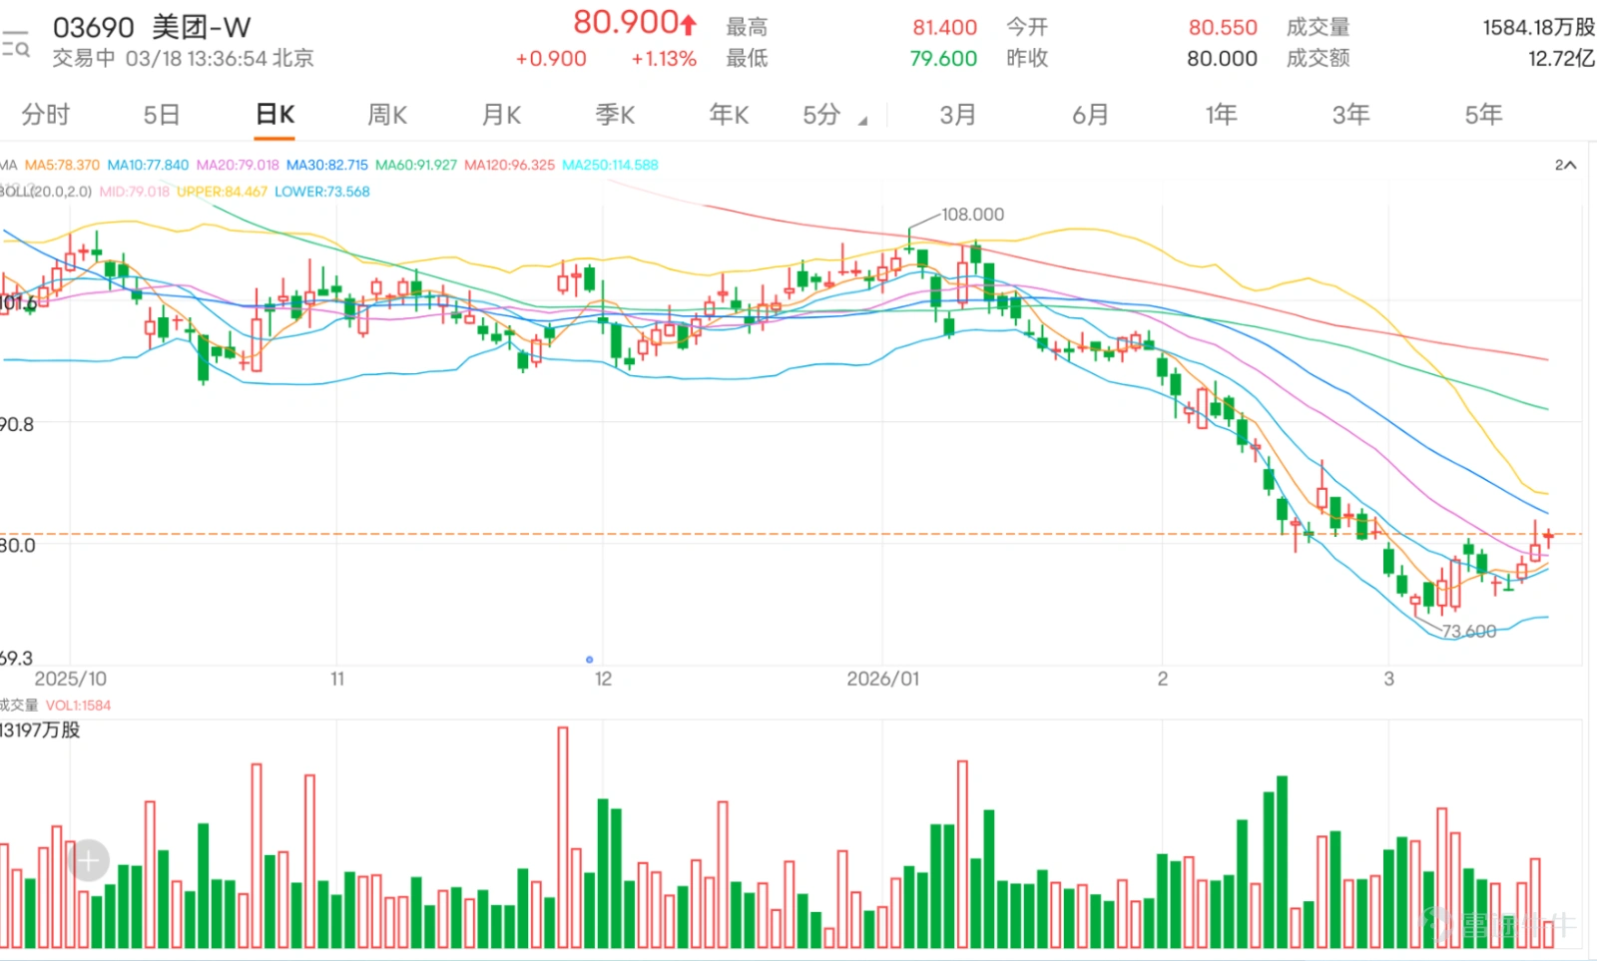Click the MA10:77.840 indicator label
Viewport: 1597px width, 961px height.
pos(148,165)
